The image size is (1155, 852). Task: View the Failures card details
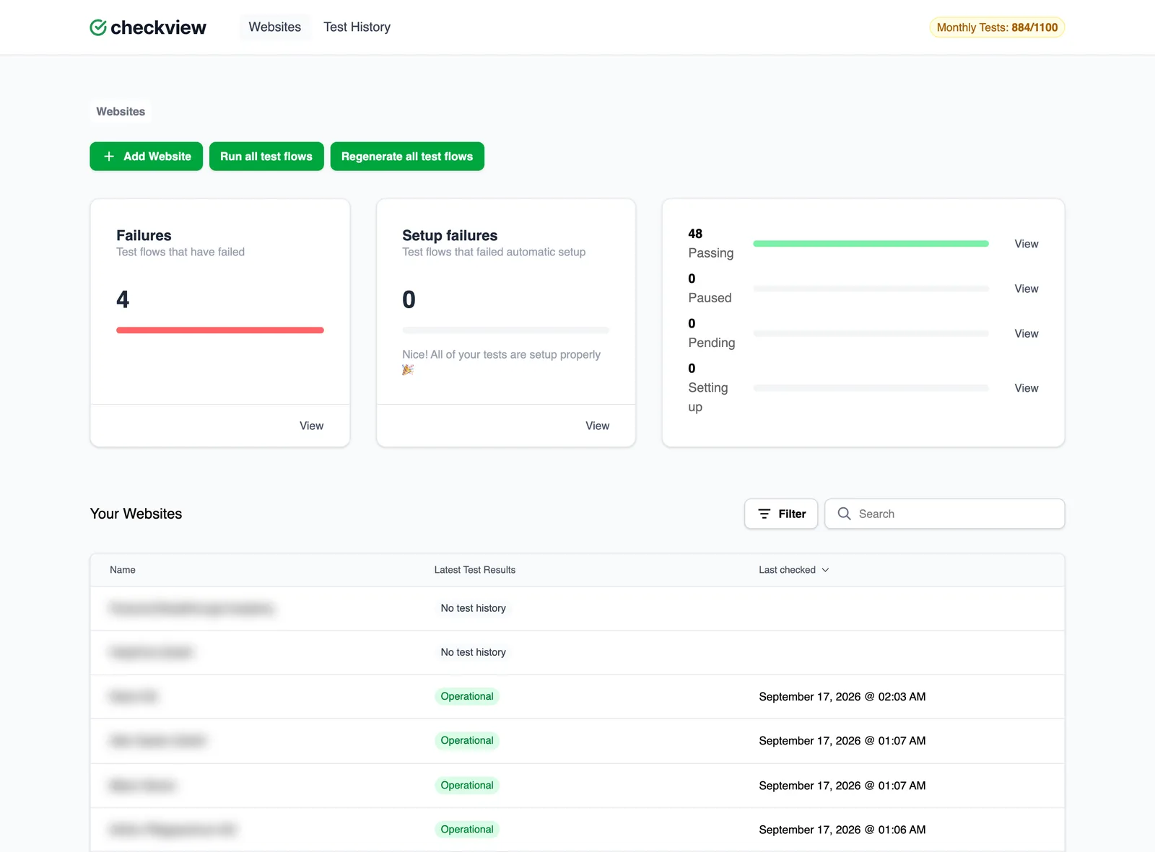click(x=311, y=426)
